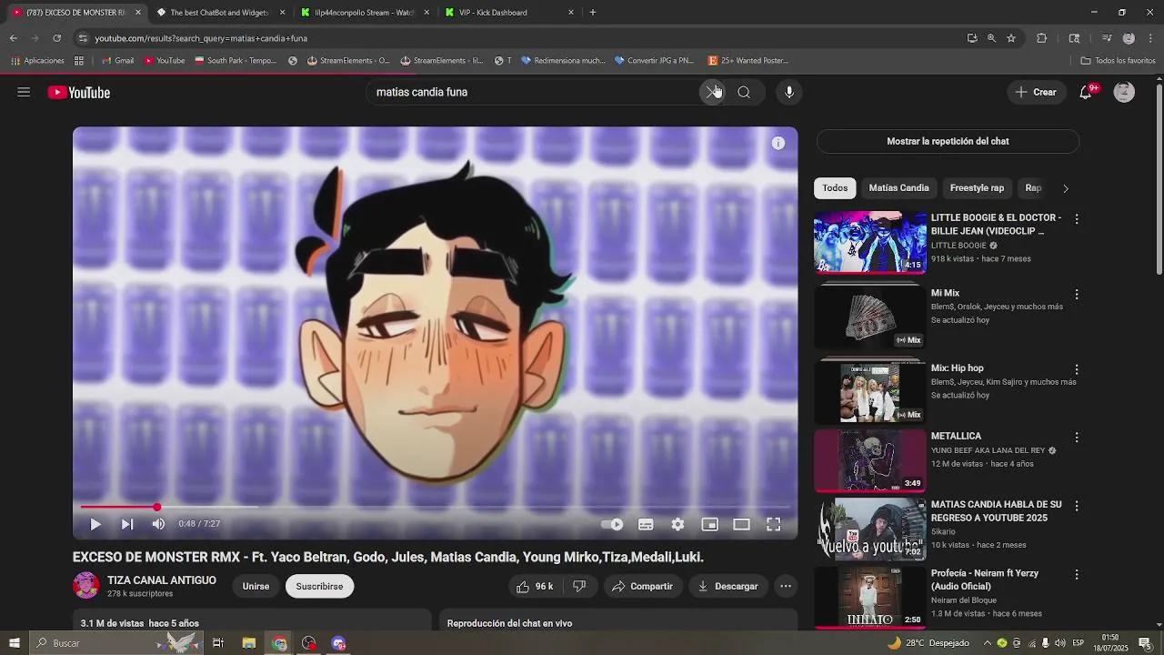The image size is (1164, 655).
Task: Open options for Profecía video
Action: pos(1077,575)
